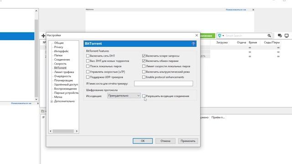Select Общие in settings tree
This screenshot has width=292, height=164.
click(59, 43)
